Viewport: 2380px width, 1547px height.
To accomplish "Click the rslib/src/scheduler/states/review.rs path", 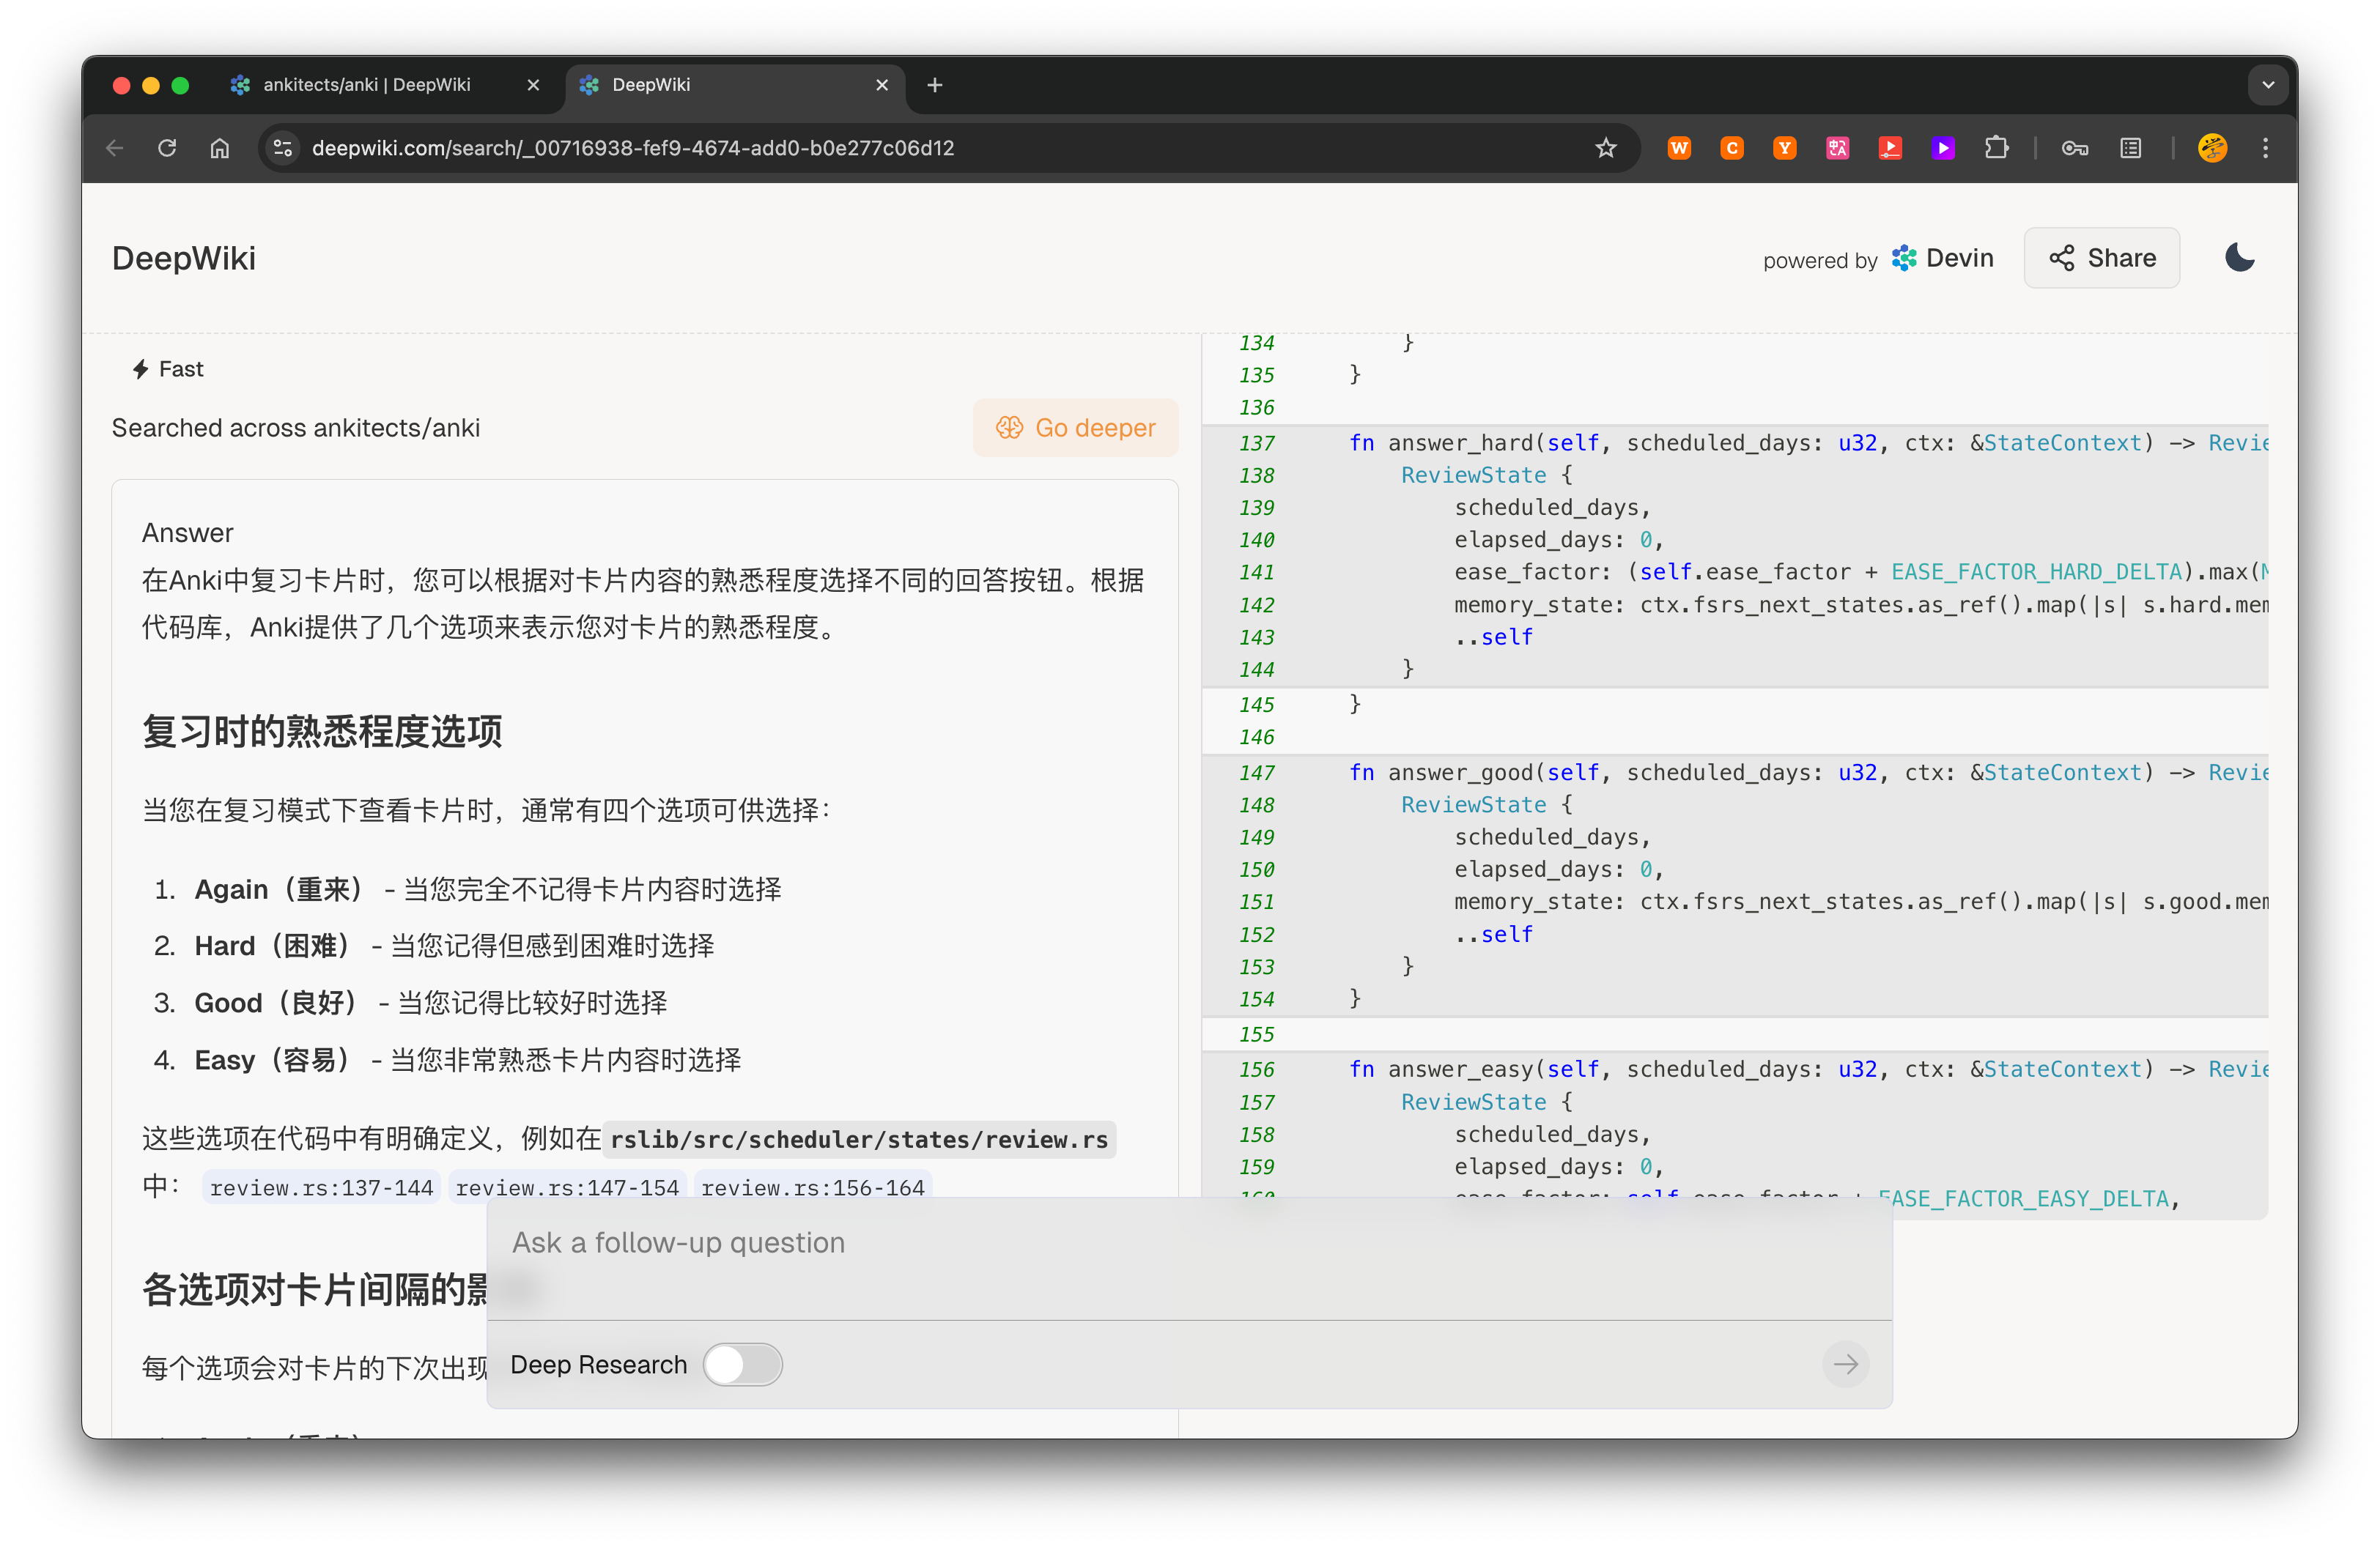I will click(x=859, y=1139).
